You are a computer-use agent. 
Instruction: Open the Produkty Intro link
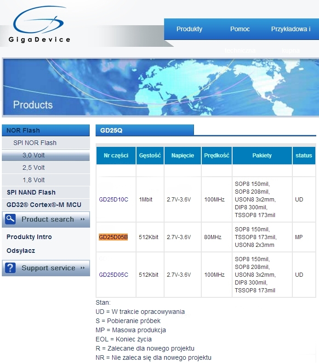(x=29, y=237)
